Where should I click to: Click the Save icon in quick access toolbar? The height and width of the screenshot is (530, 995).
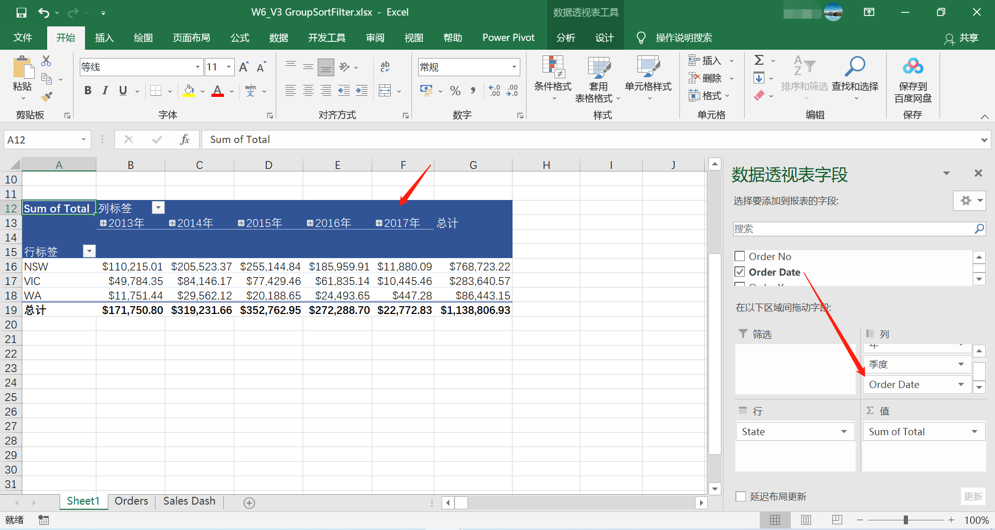(x=21, y=12)
